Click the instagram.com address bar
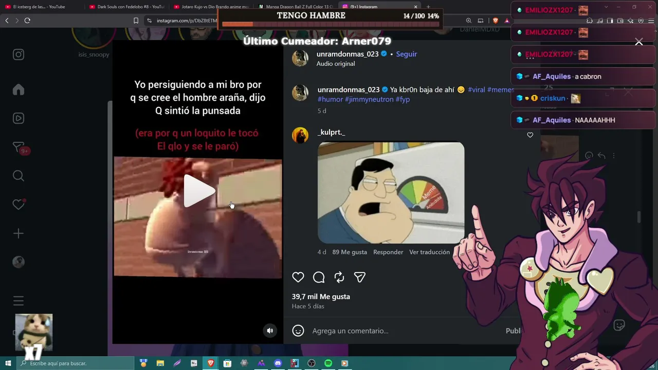Image resolution: width=658 pixels, height=370 pixels. coord(187,21)
